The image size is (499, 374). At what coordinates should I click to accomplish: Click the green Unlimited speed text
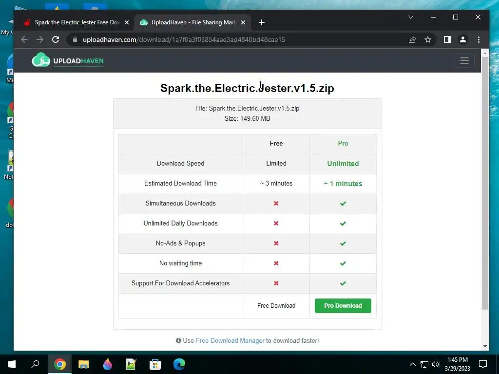[343, 164]
